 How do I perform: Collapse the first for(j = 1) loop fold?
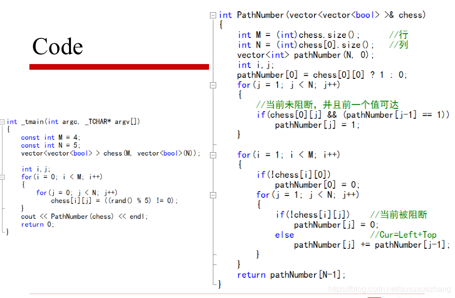pyautogui.click(x=213, y=85)
